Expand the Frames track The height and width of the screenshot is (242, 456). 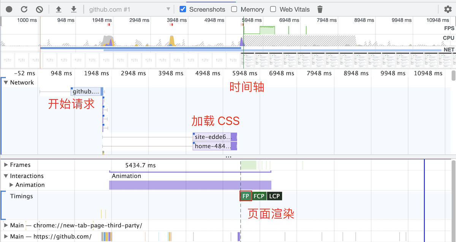pyautogui.click(x=6, y=165)
